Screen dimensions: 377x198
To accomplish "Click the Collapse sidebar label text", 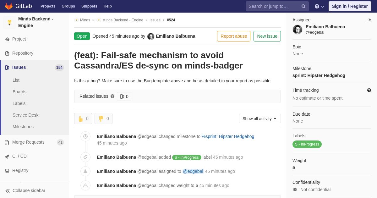I will tap(29, 190).
